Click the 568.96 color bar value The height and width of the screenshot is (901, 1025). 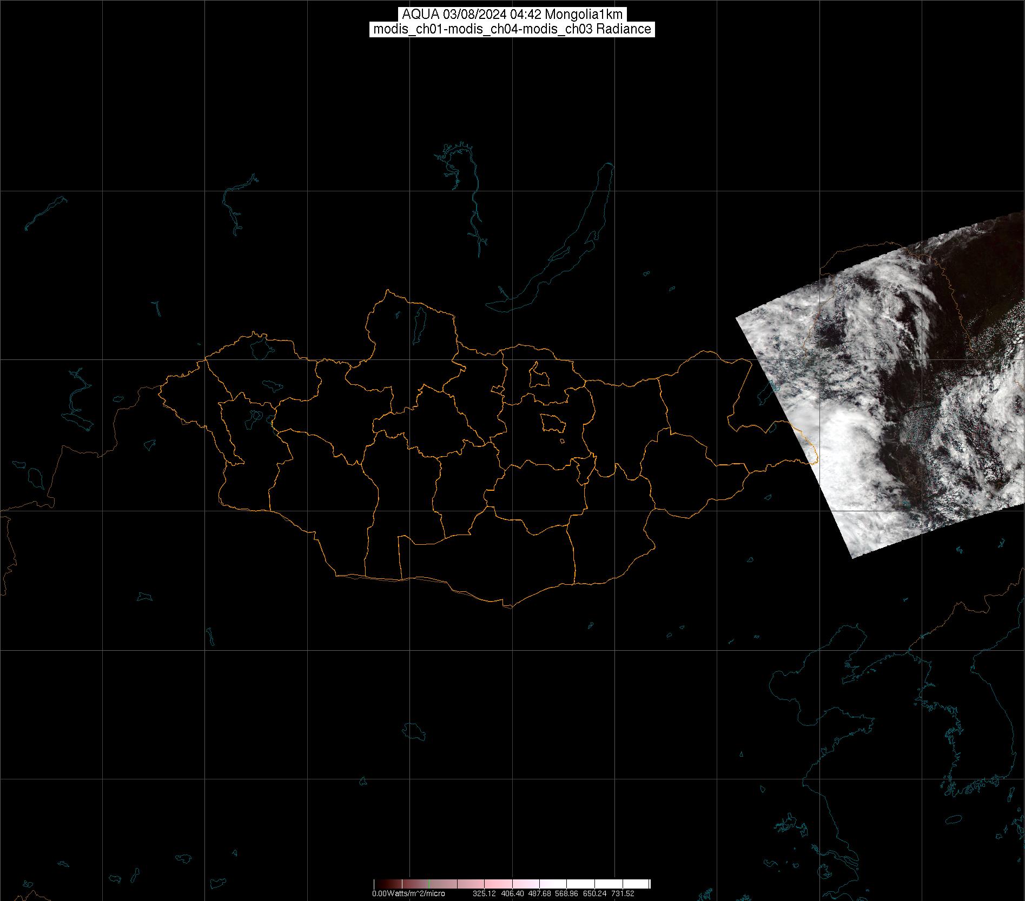click(567, 893)
